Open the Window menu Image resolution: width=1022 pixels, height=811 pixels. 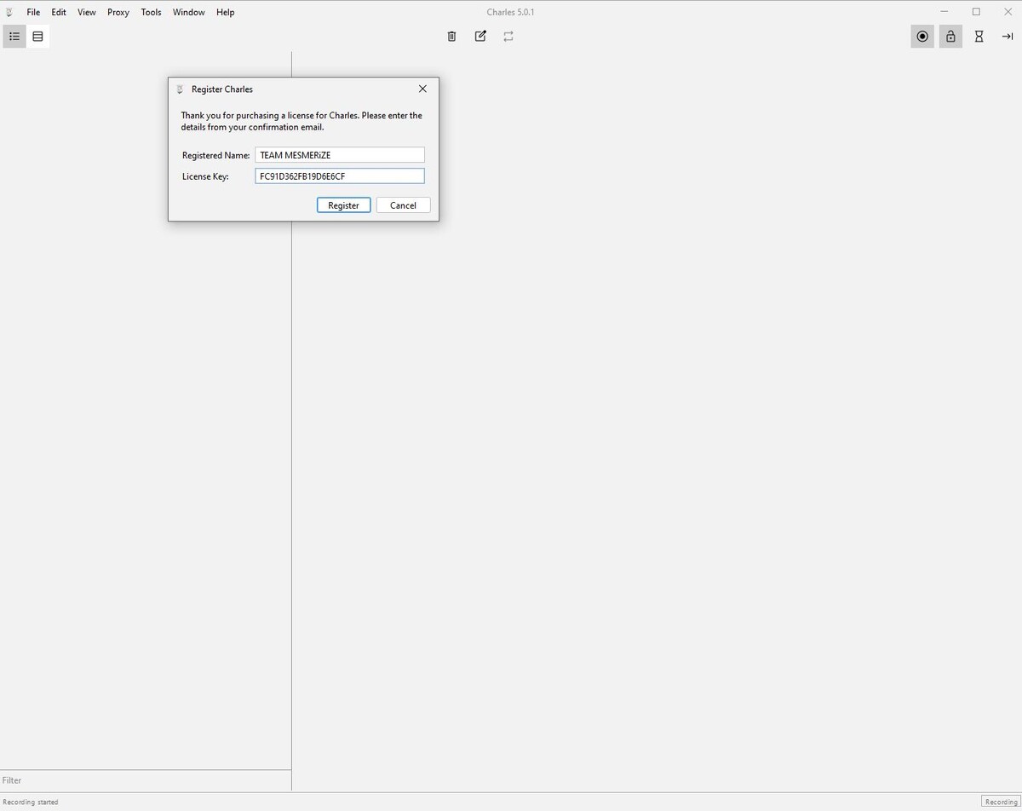pos(188,12)
